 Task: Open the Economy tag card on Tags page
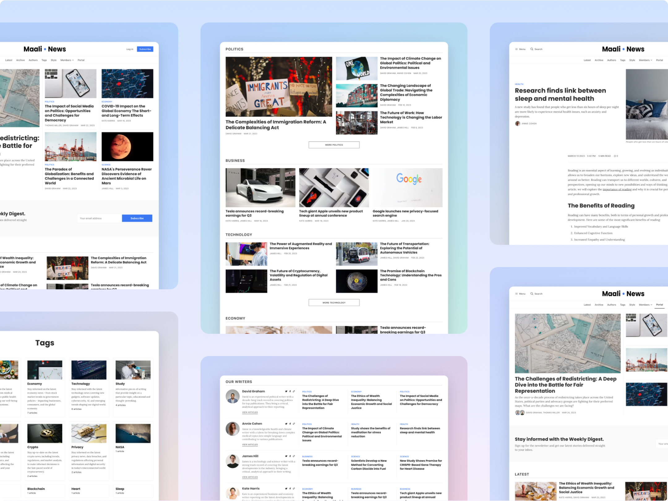coord(45,388)
